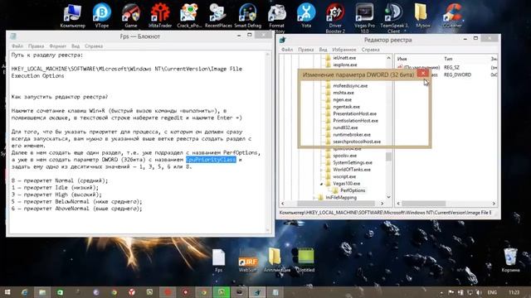Open the clock in the system tray

[x=514, y=292]
